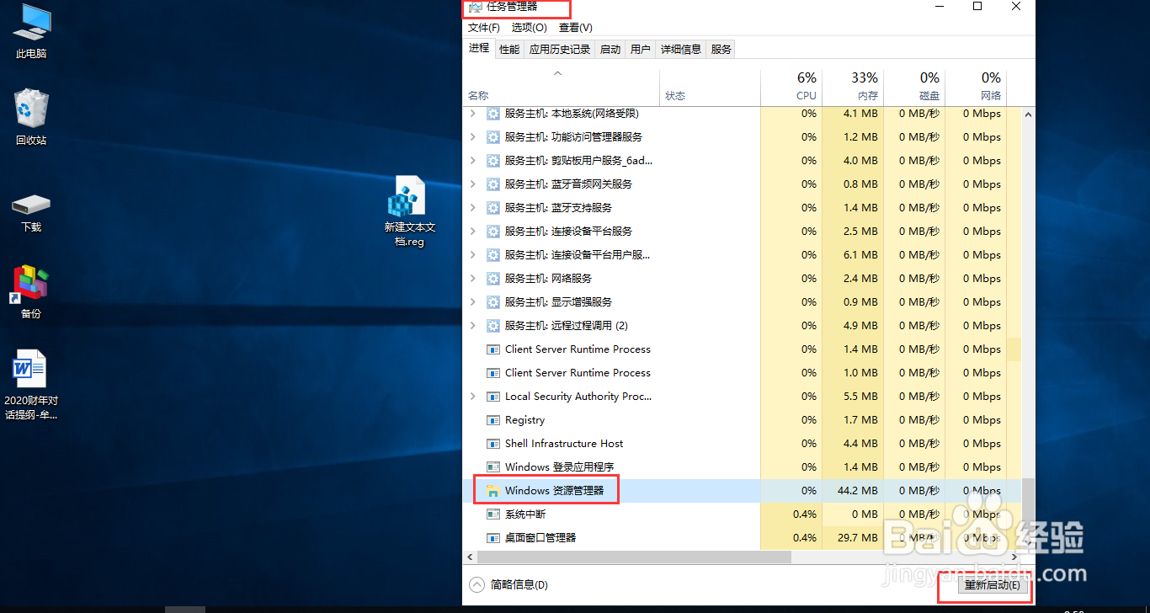Switch to the 服务 tab
1150x613 pixels.
(x=721, y=50)
